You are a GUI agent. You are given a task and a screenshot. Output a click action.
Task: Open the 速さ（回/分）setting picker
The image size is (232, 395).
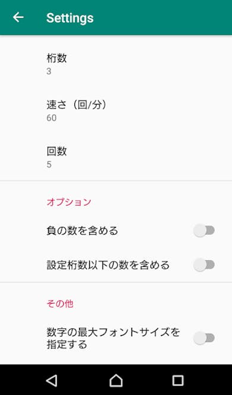click(x=116, y=110)
